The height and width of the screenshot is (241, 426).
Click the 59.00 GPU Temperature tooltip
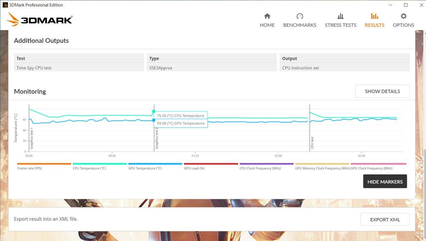(x=181, y=123)
